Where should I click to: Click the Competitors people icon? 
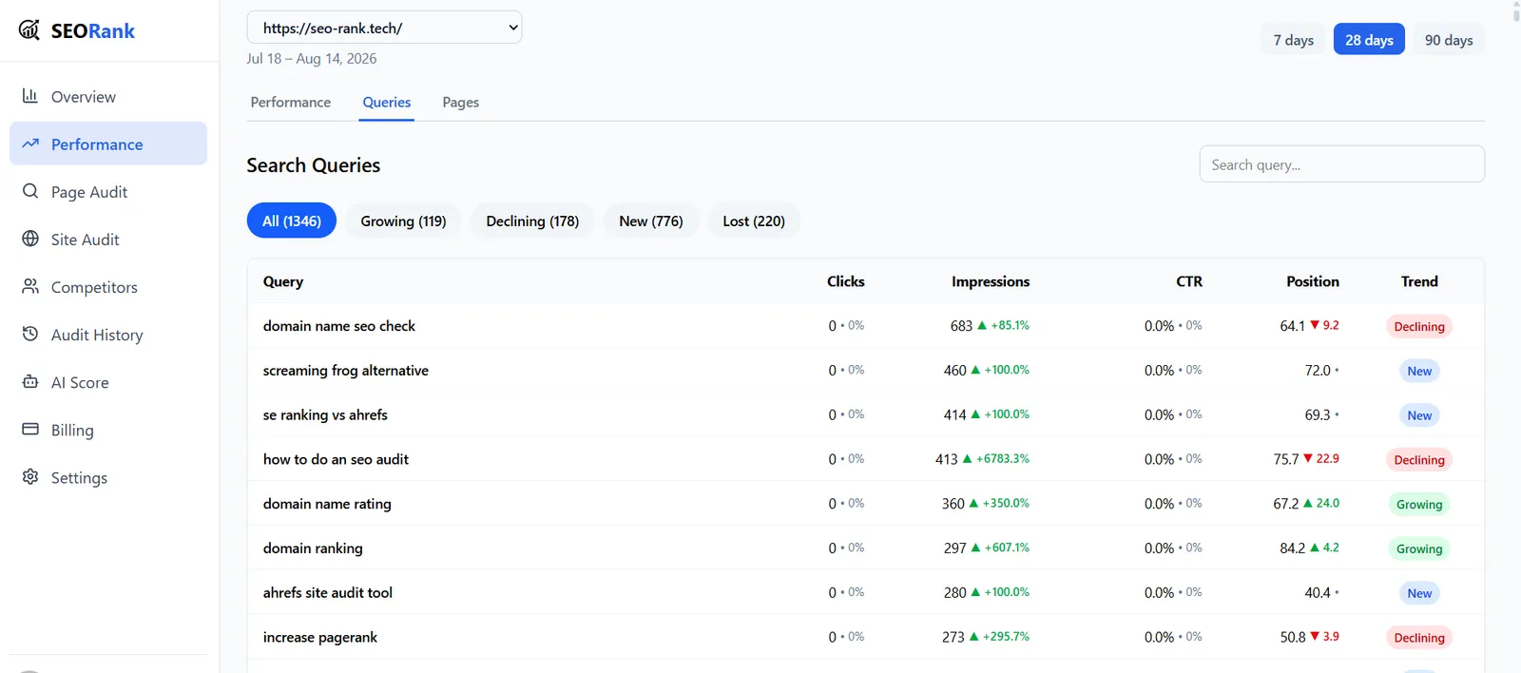tap(30, 286)
